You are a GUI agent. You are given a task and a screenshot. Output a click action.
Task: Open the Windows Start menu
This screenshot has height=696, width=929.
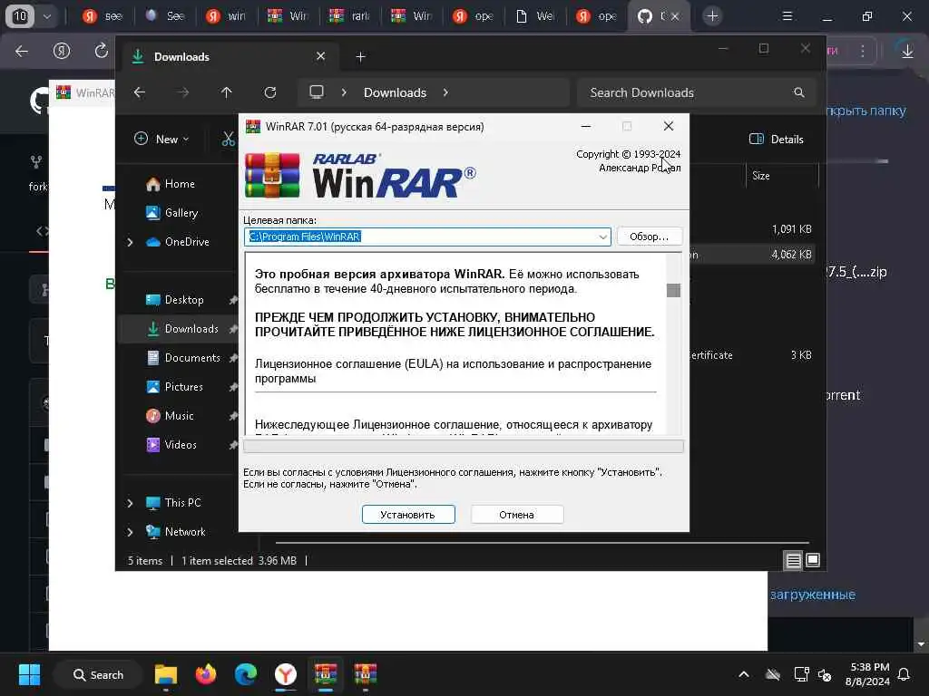tap(29, 674)
